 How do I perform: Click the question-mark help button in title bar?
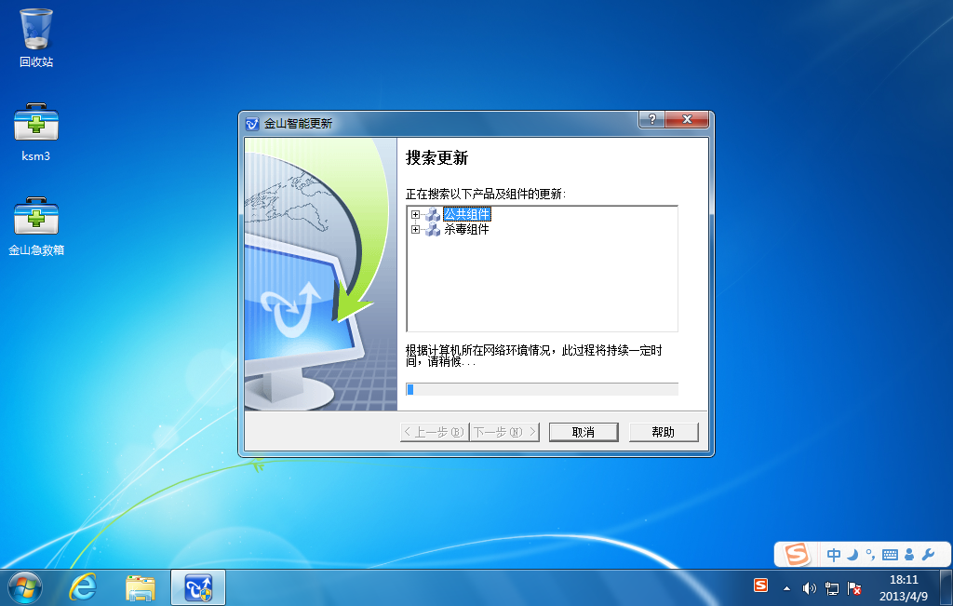coord(651,119)
